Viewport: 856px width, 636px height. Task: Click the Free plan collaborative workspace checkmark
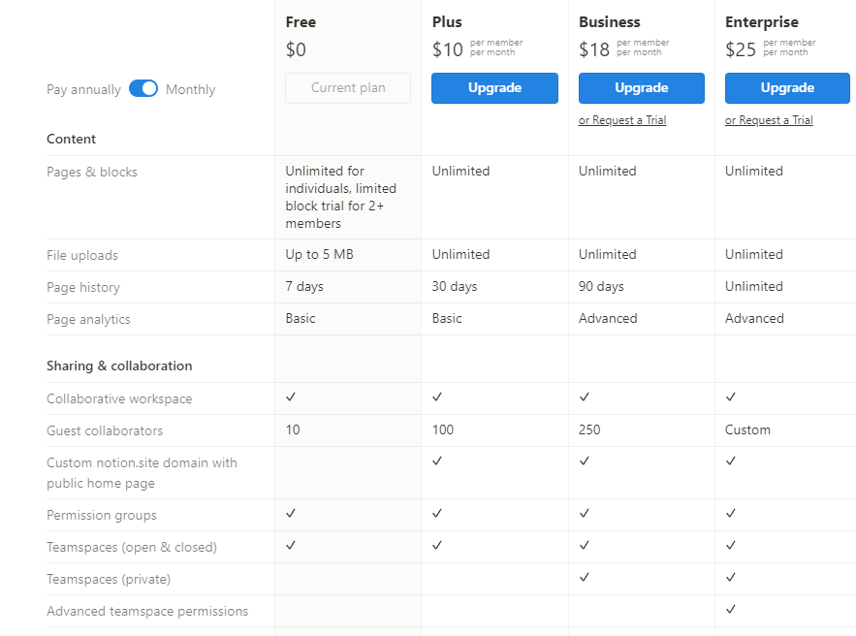[289, 397]
